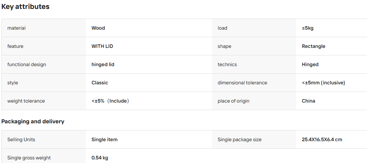The width and height of the screenshot is (367, 163).
Task: Select the Classic style value
Action: pos(100,83)
